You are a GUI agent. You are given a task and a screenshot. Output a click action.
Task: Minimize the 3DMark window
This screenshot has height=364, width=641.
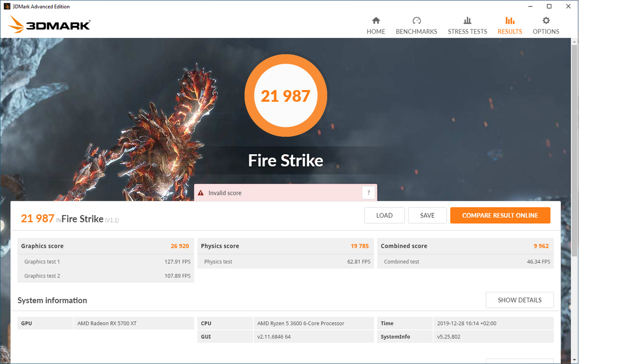click(x=531, y=7)
